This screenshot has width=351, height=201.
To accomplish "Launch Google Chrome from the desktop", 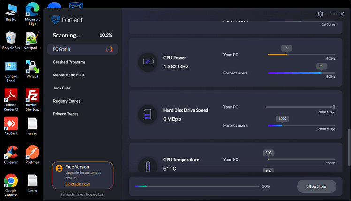I will coord(11,181).
